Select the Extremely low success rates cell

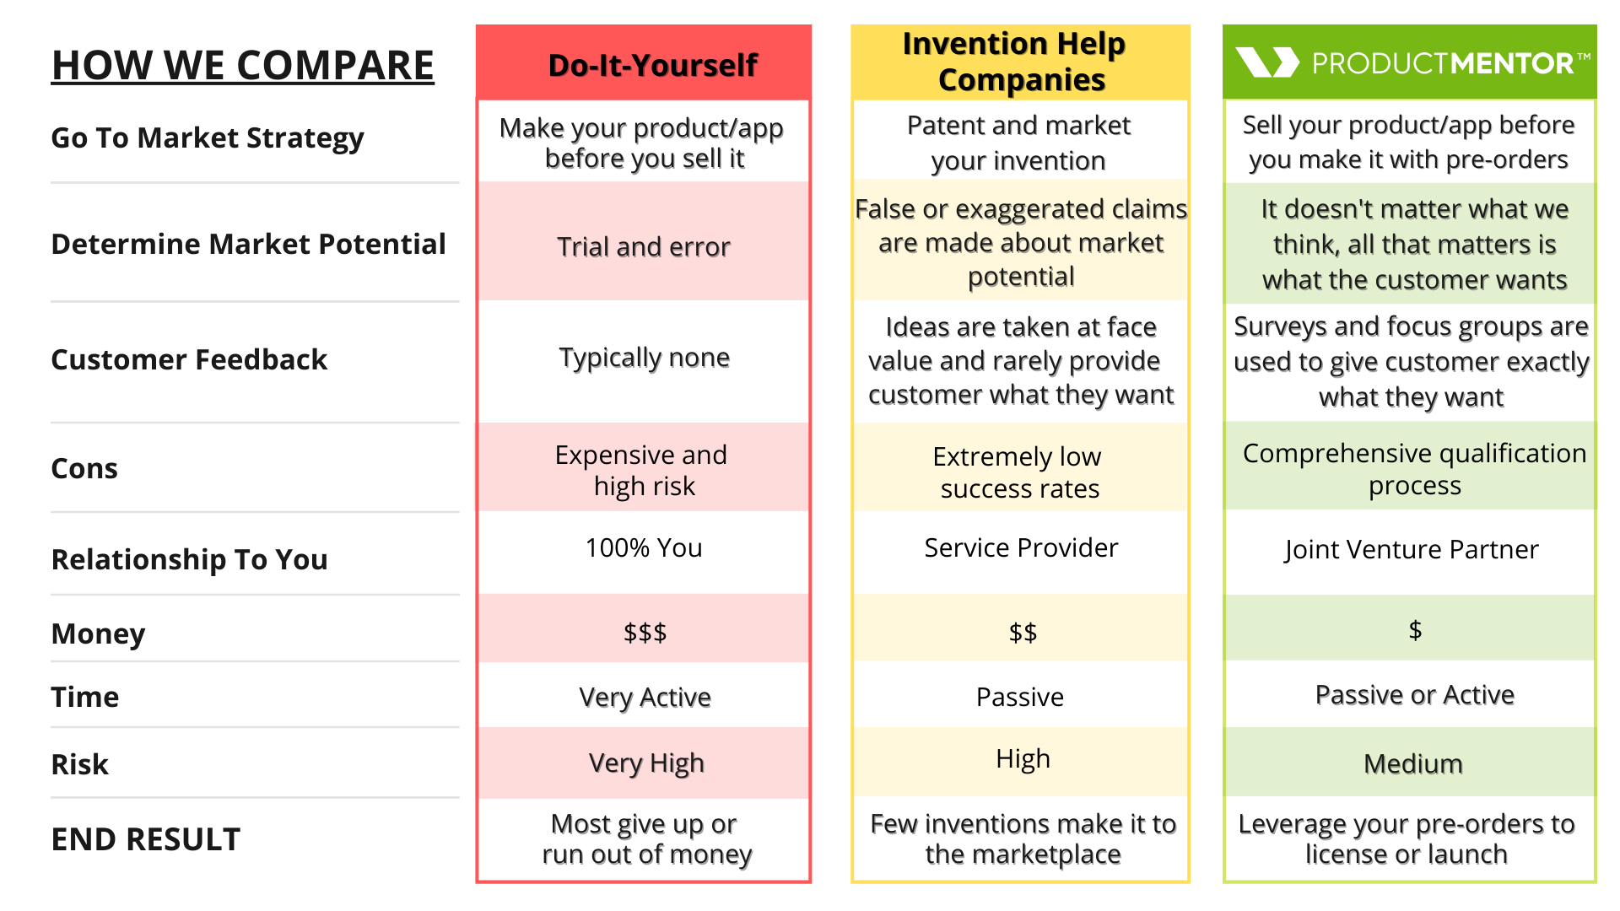click(x=1018, y=472)
